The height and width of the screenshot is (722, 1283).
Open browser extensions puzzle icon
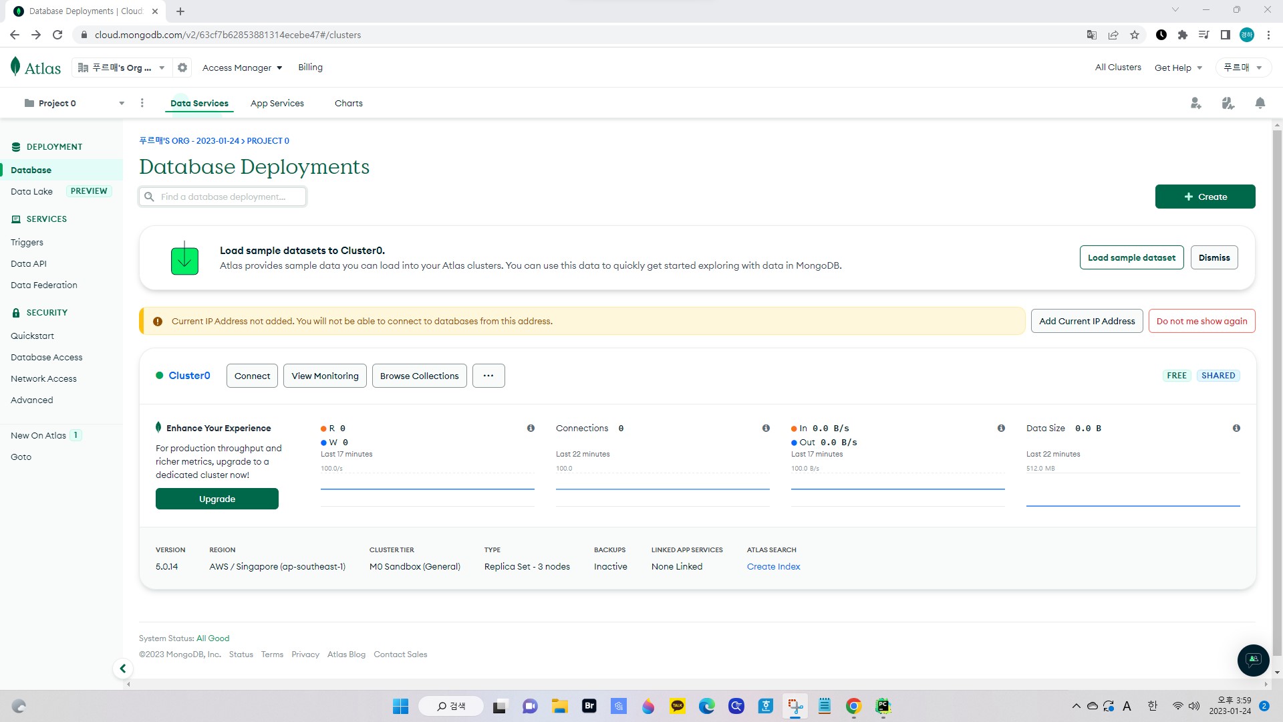point(1183,35)
